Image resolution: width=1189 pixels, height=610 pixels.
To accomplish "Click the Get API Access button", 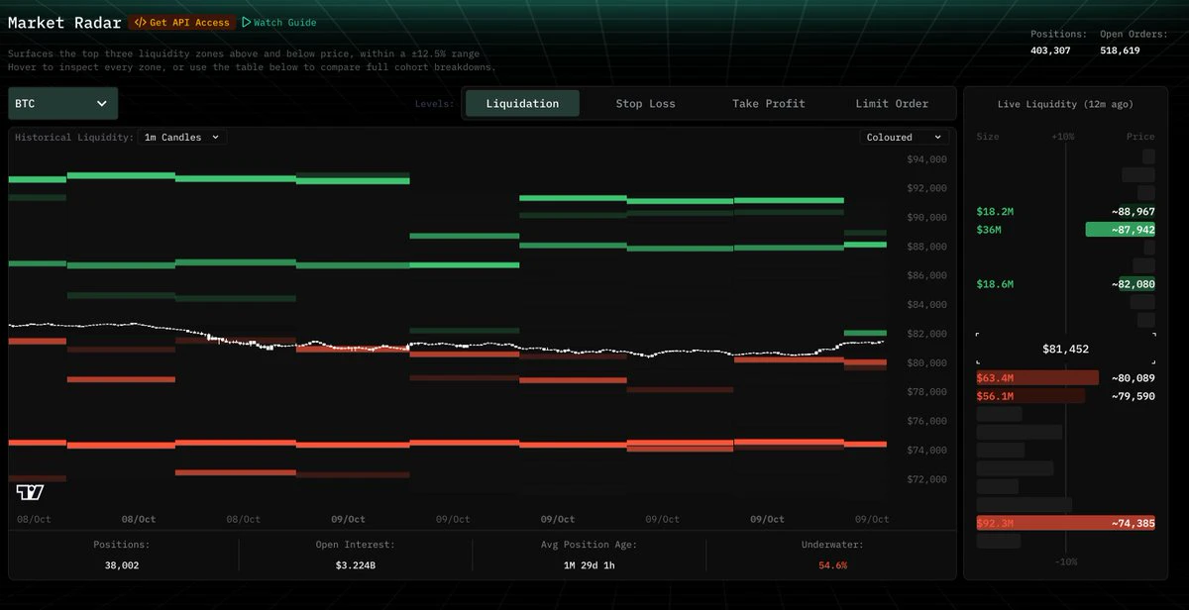I will (181, 22).
